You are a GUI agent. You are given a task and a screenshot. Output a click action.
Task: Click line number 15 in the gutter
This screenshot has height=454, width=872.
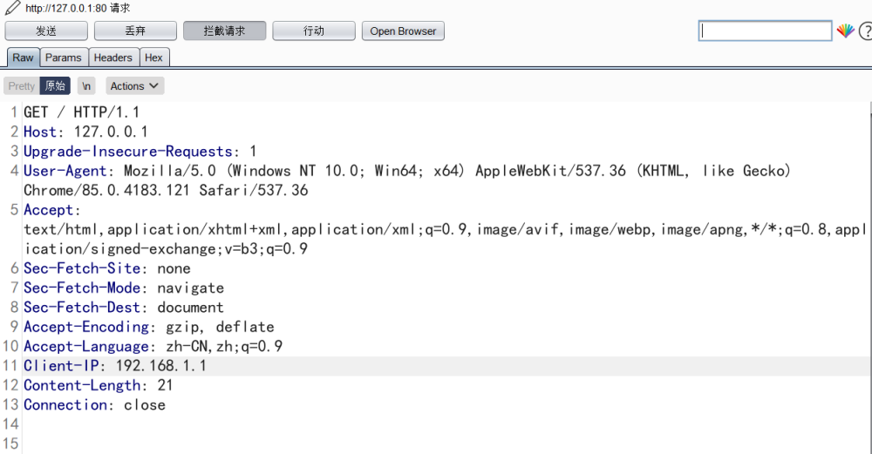(x=10, y=444)
